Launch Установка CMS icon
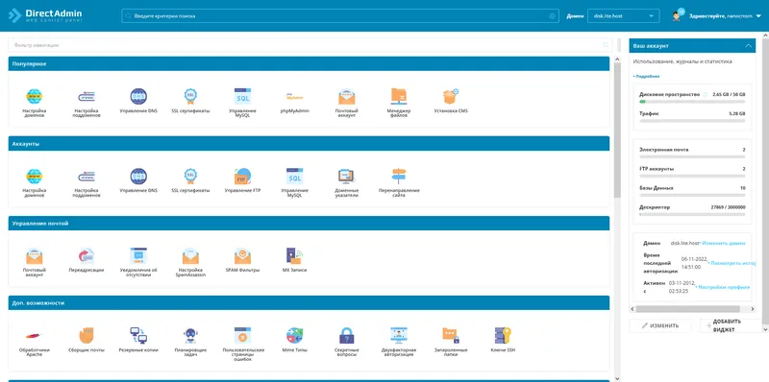769x382 pixels. click(451, 97)
